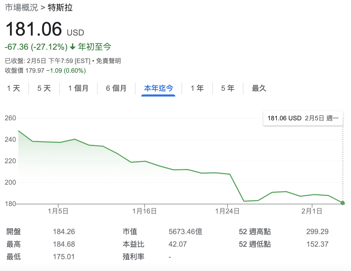This screenshot has width=351, height=271.
Task: Open the 最久 max range tab
Action: [259, 88]
